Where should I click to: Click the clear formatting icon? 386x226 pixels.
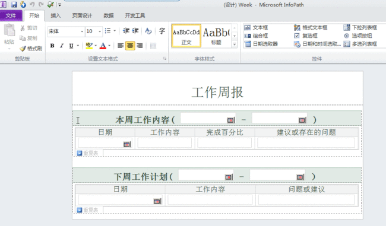148,31
